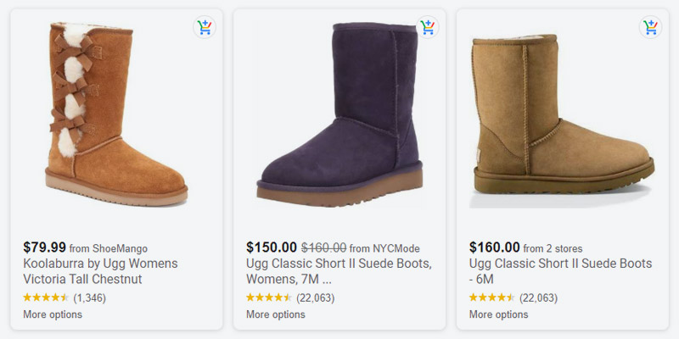
Task: Open the Koolaburra Victoria Tall Chestnut boot image
Action: (116, 114)
